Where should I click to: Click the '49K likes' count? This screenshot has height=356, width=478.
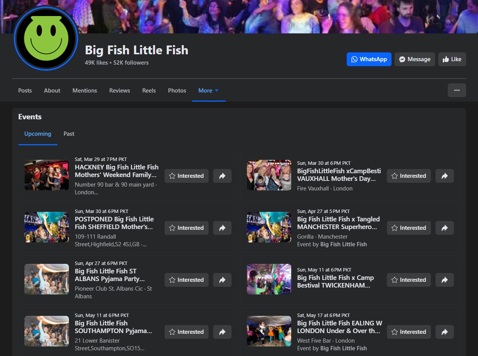point(96,63)
